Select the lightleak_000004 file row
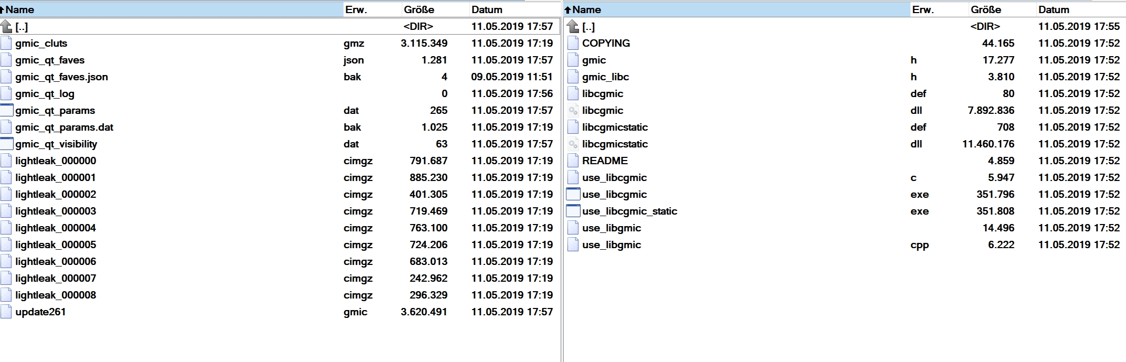 tap(56, 228)
